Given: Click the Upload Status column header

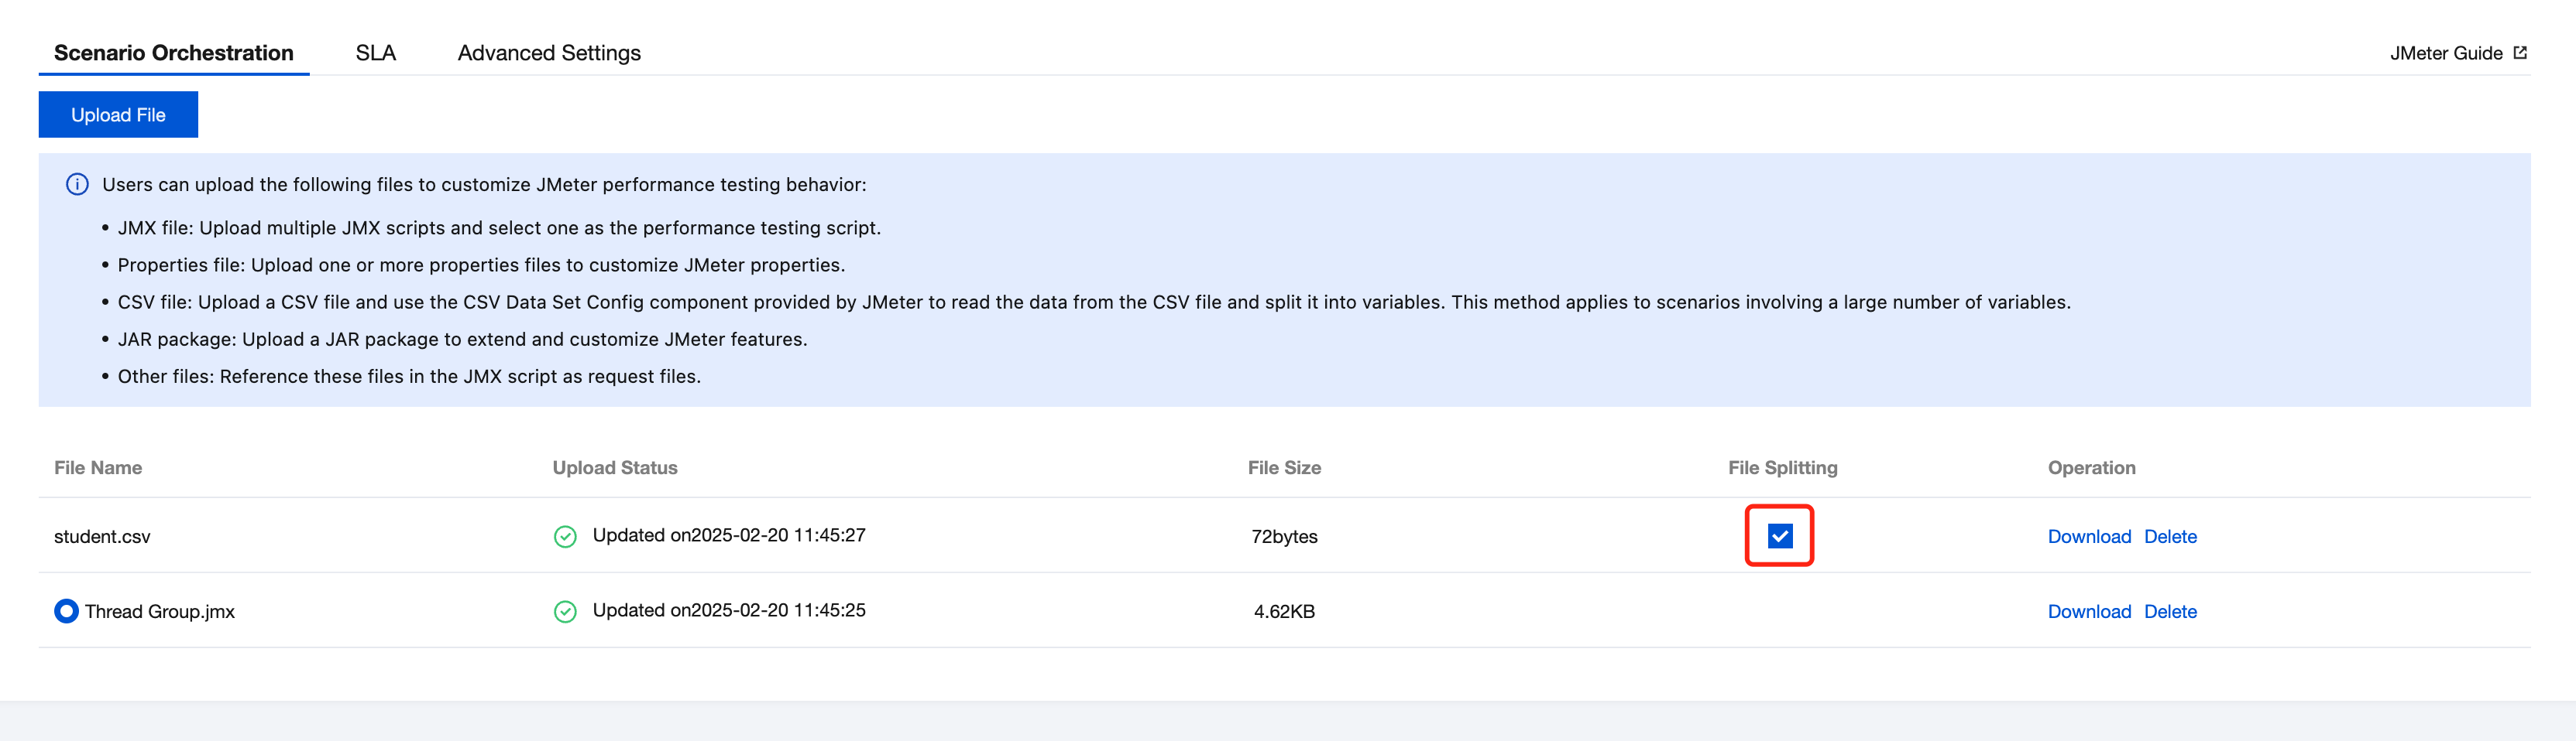Looking at the screenshot, I should (615, 467).
